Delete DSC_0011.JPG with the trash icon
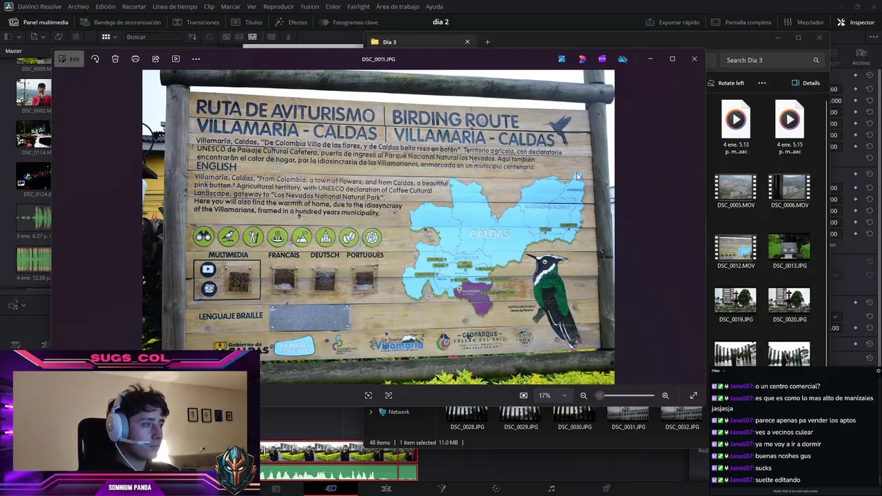 pyautogui.click(x=115, y=59)
